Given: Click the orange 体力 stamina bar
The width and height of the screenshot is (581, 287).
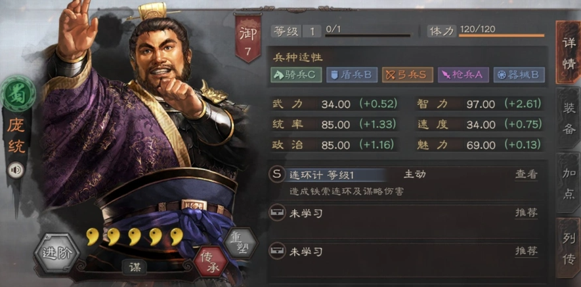Looking at the screenshot, I should 502,35.
